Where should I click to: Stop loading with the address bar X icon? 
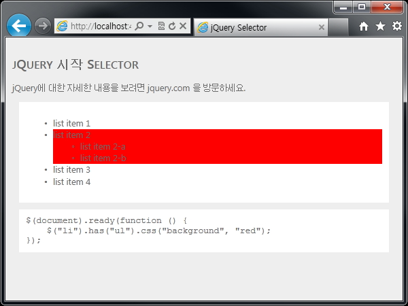(x=183, y=26)
